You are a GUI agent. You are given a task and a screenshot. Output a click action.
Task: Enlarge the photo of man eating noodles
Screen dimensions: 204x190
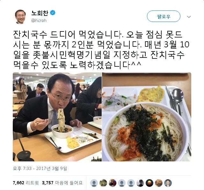57,117
